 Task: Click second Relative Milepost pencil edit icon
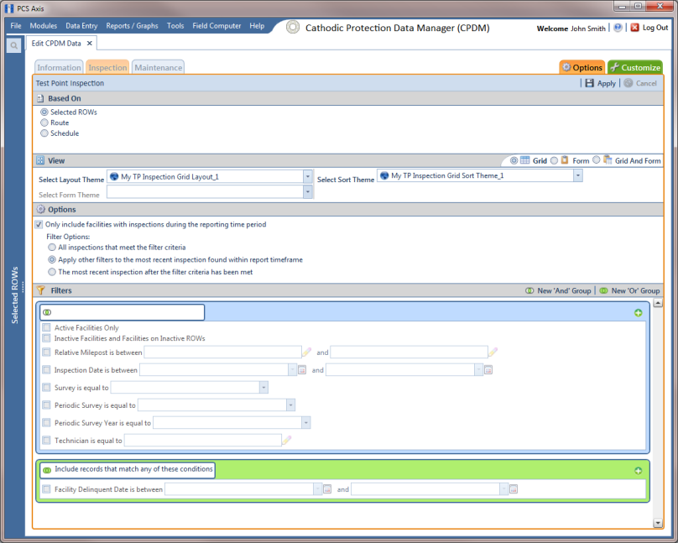pos(493,352)
